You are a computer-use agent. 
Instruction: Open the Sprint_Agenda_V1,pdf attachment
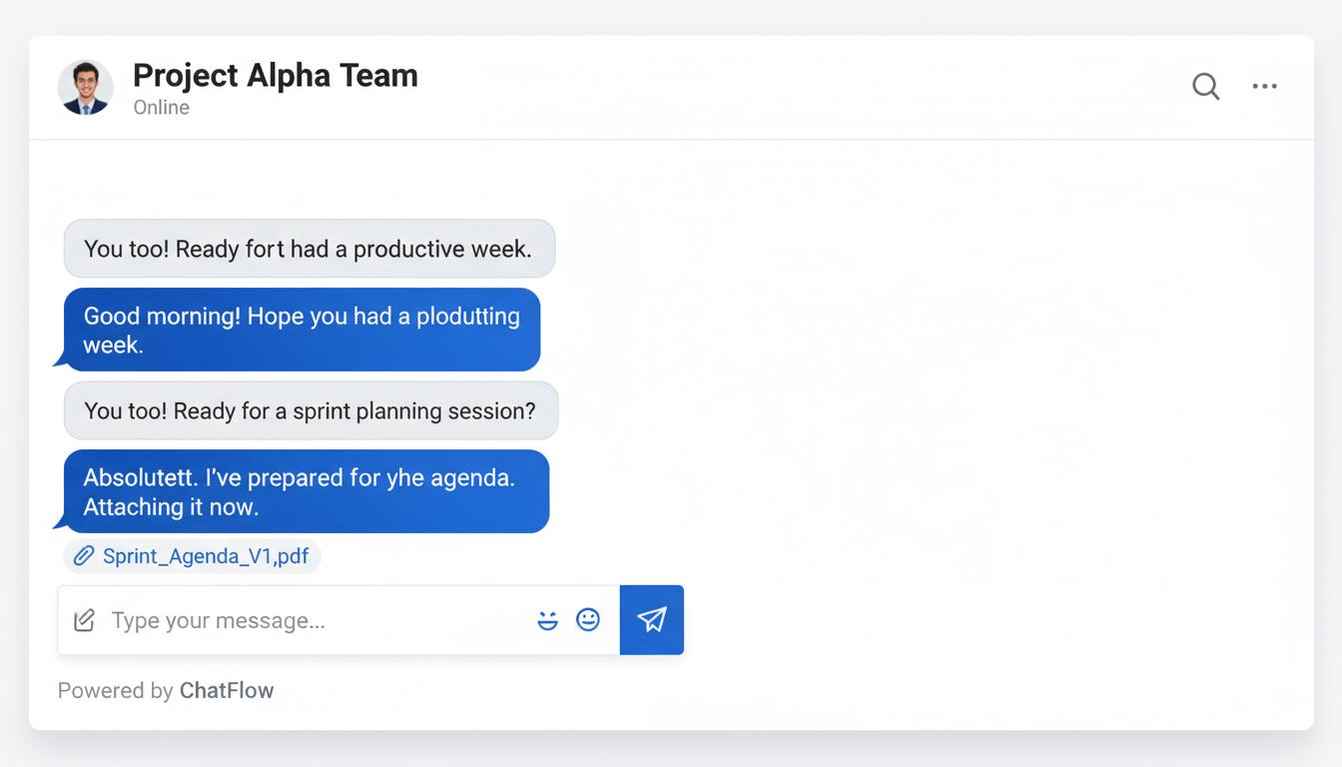(x=206, y=556)
